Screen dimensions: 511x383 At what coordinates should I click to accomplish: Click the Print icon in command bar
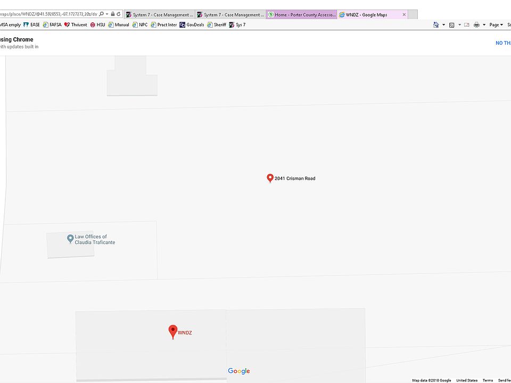point(476,25)
